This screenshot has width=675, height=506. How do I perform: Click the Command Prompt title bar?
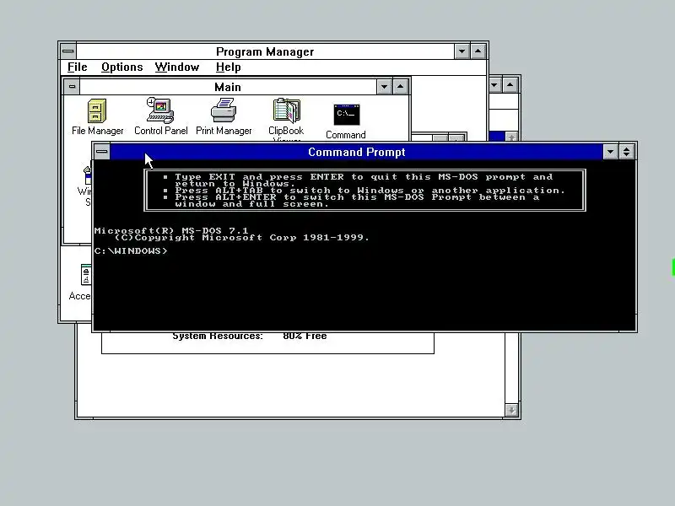pyautogui.click(x=356, y=152)
